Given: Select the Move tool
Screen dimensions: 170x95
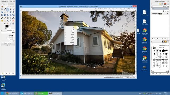Looking at the screenshot, I should [11, 12].
